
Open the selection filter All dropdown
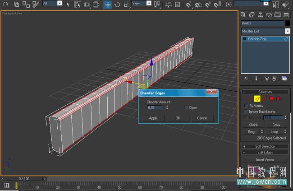tap(60, 3)
